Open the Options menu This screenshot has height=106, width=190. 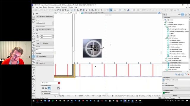click(58, 7)
